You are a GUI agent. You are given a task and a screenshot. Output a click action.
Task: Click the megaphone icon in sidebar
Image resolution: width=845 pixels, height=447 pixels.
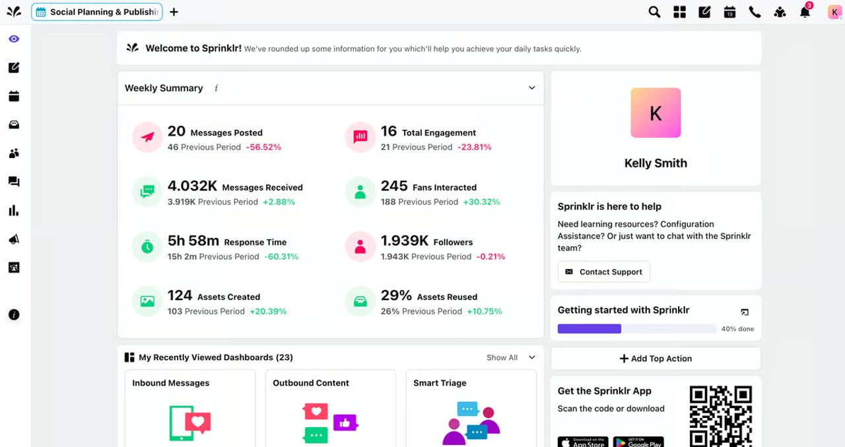tap(14, 239)
